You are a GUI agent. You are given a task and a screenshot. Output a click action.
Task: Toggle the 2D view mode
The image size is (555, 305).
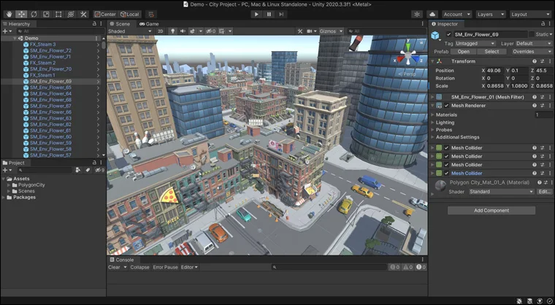(161, 31)
